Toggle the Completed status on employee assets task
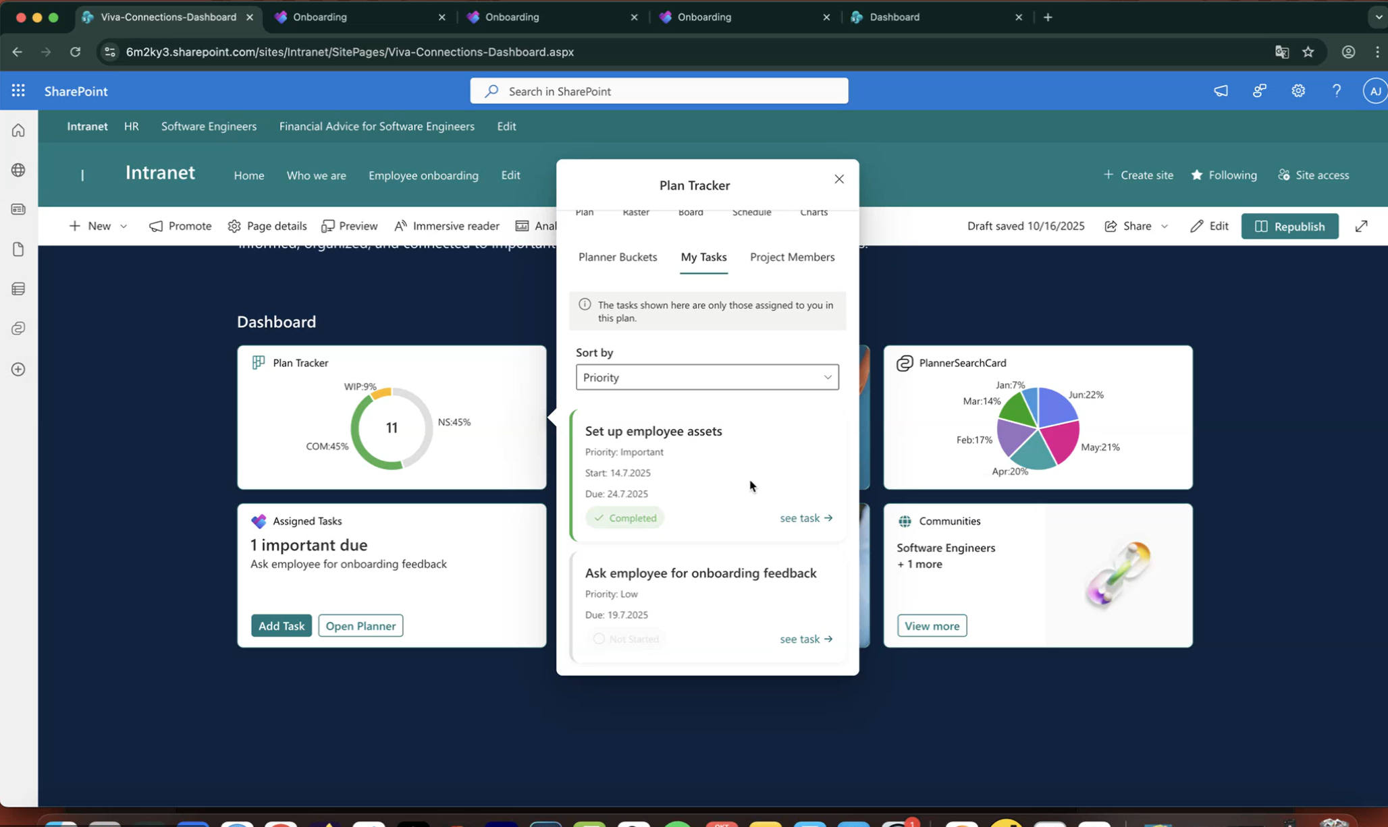This screenshot has height=827, width=1388. click(625, 518)
